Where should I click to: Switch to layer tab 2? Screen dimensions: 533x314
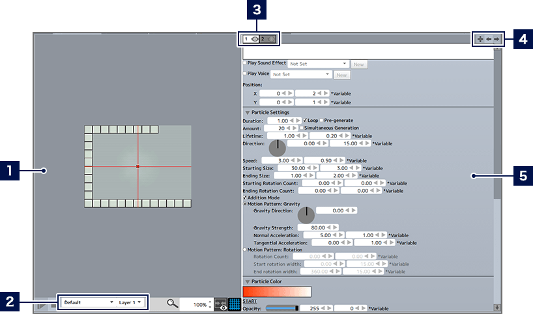pyautogui.click(x=267, y=39)
